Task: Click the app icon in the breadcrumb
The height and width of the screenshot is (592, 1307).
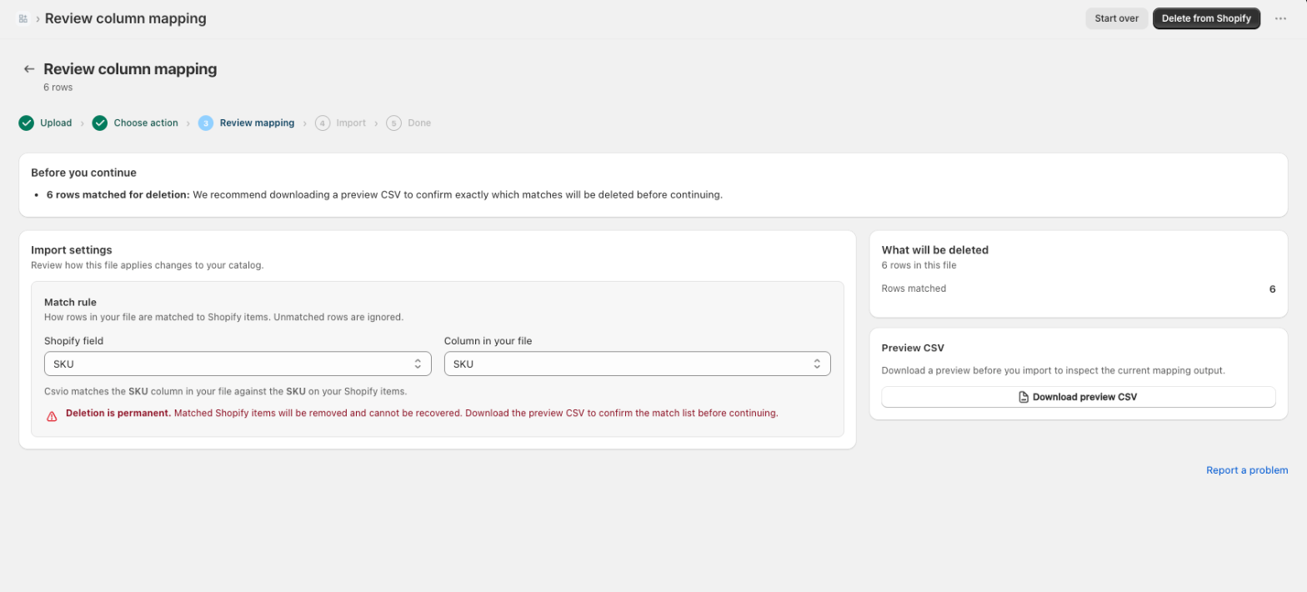Action: [23, 18]
